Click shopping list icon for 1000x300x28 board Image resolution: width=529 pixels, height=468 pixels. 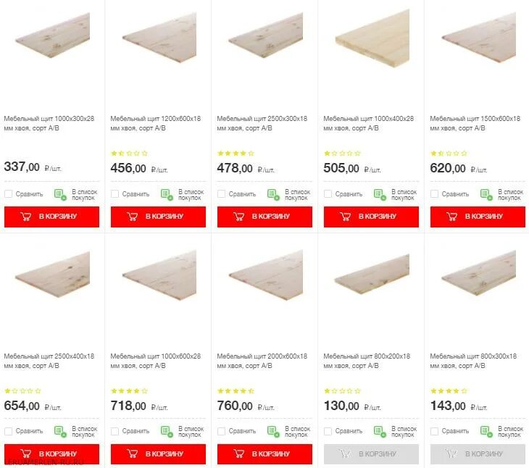click(60, 194)
